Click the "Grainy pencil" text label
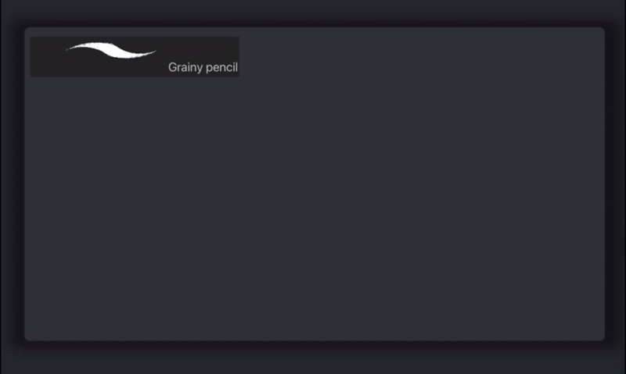The image size is (626, 374). pos(203,68)
